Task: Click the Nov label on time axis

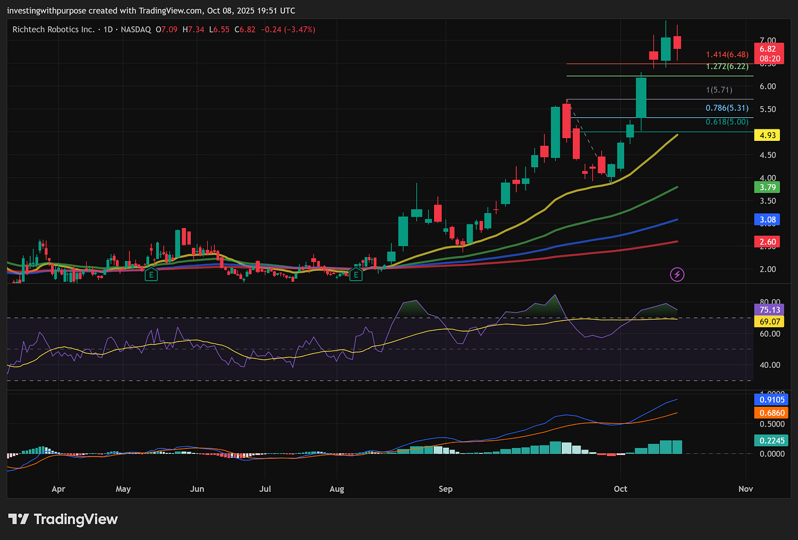Action: [746, 489]
